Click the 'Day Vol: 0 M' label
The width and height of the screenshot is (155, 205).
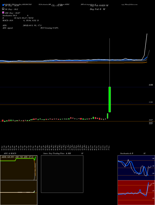pos(97,9)
